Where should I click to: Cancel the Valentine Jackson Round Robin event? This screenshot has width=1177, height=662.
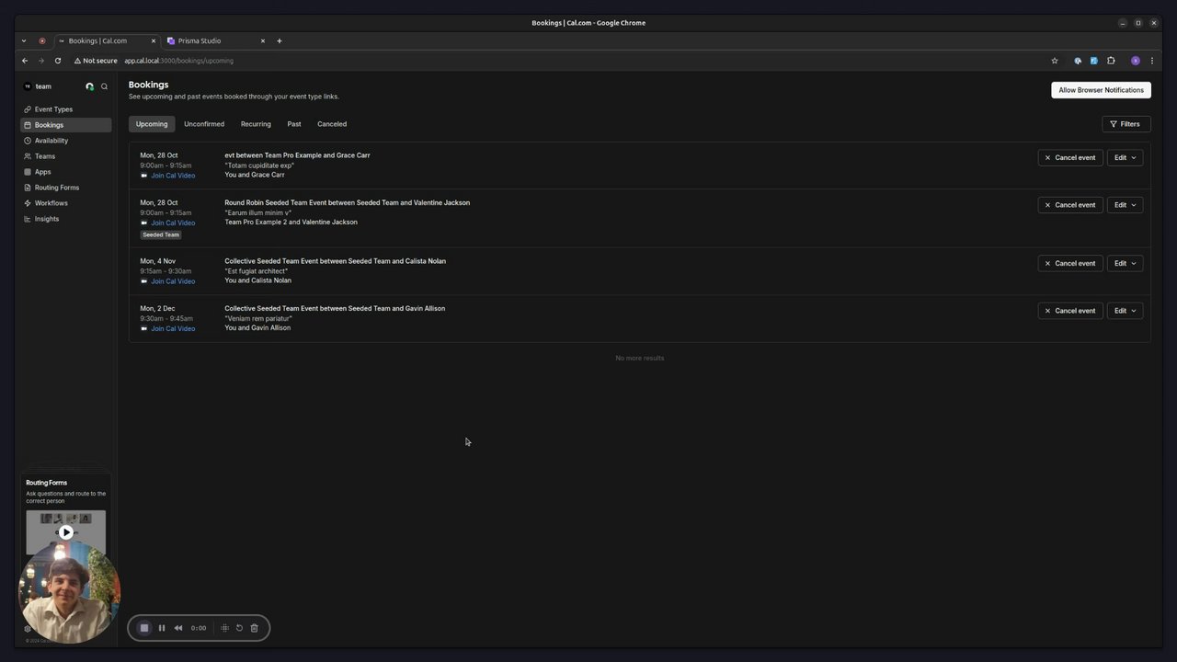tap(1070, 205)
